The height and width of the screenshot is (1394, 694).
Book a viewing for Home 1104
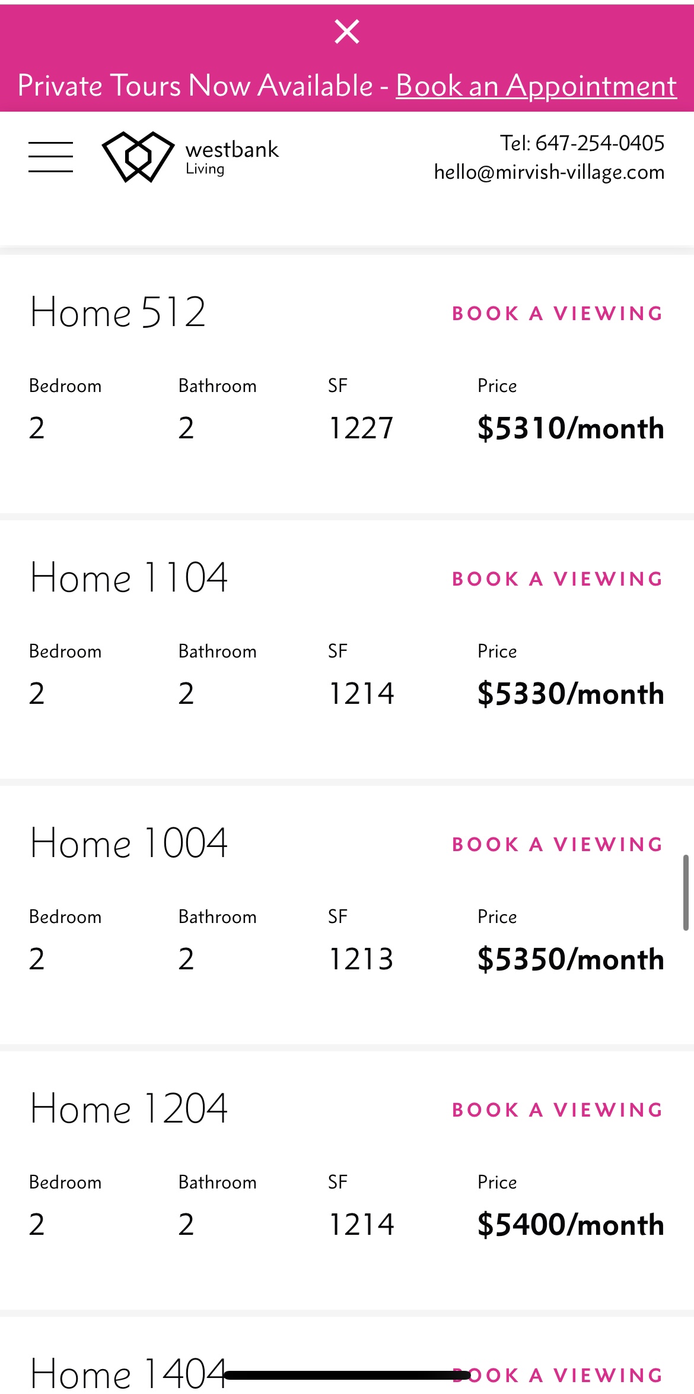tap(557, 579)
